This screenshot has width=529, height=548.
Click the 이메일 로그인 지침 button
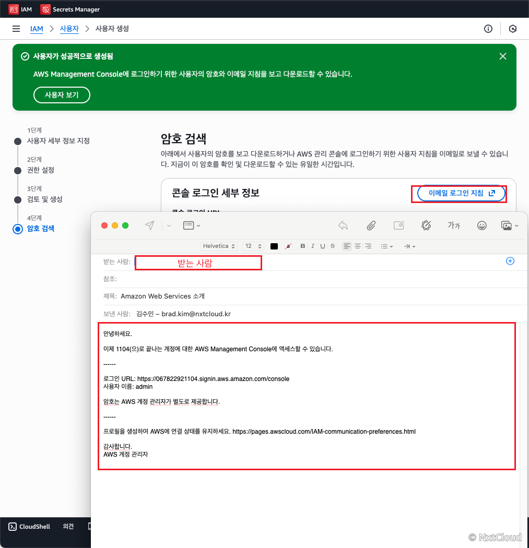click(462, 193)
